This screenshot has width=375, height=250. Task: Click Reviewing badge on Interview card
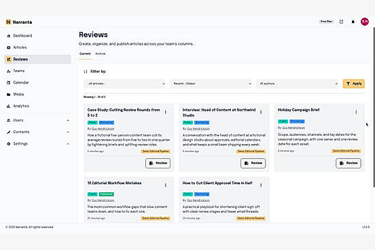tap(202, 123)
